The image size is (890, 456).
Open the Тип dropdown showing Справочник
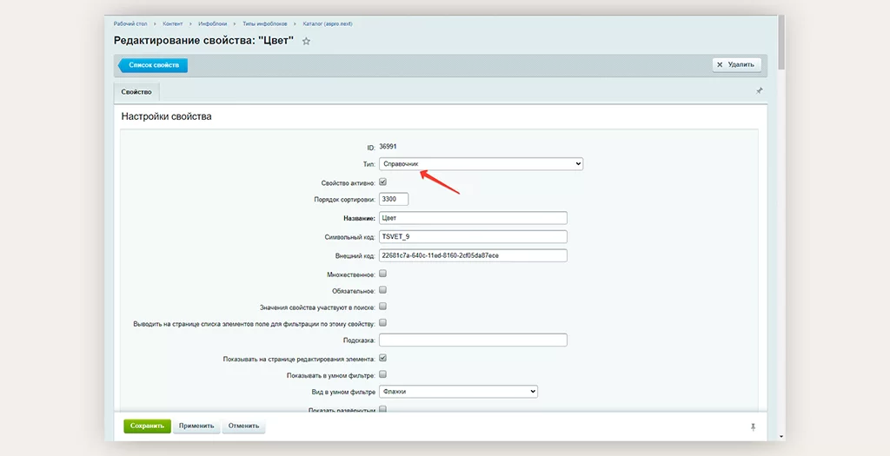[481, 163]
